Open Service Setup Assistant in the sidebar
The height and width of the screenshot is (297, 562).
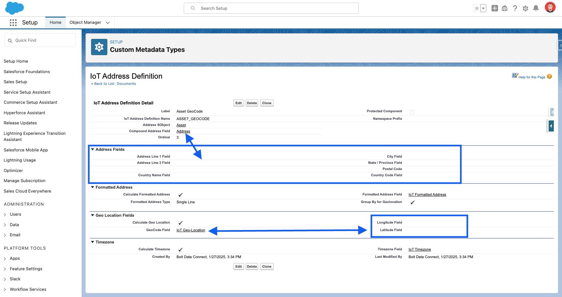[27, 92]
